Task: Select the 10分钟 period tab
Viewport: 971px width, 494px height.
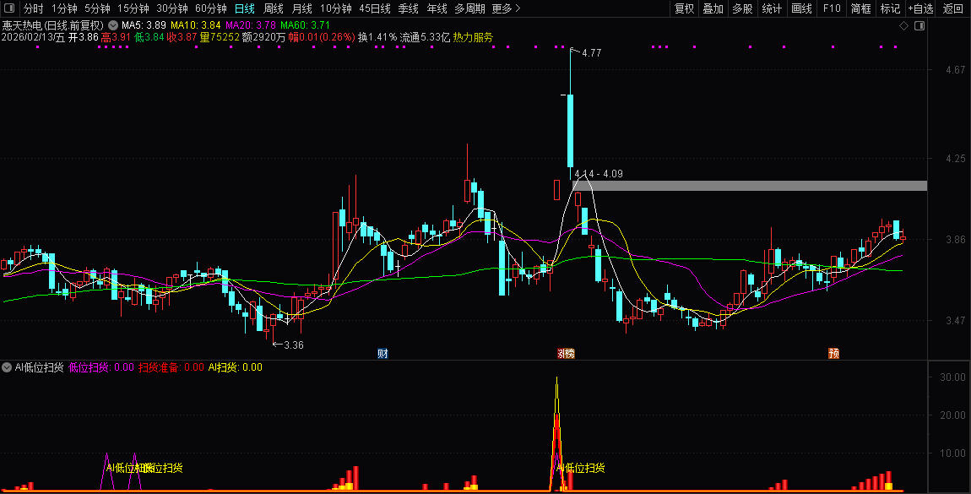Action: pyautogui.click(x=336, y=8)
